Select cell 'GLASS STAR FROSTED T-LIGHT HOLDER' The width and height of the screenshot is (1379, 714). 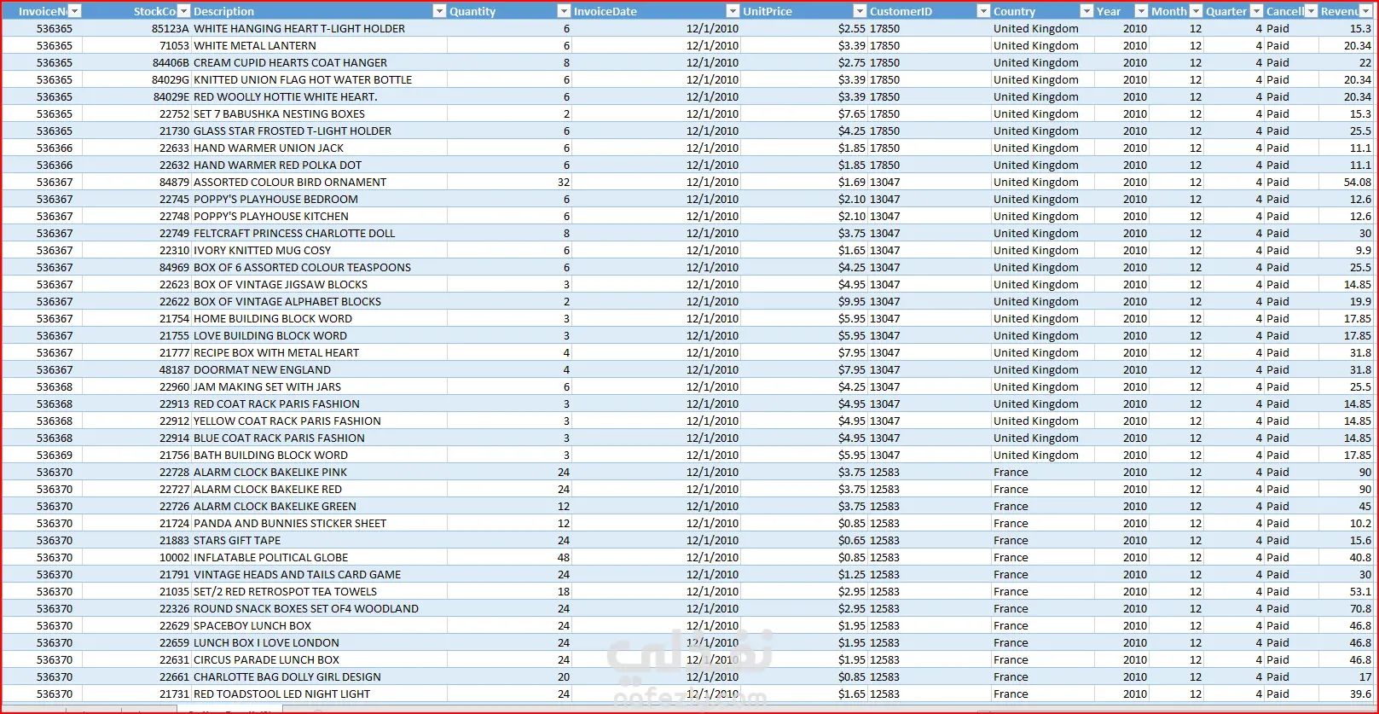click(x=319, y=131)
